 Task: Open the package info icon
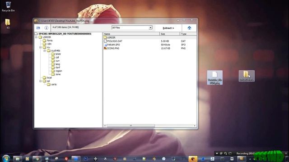coord(46,28)
